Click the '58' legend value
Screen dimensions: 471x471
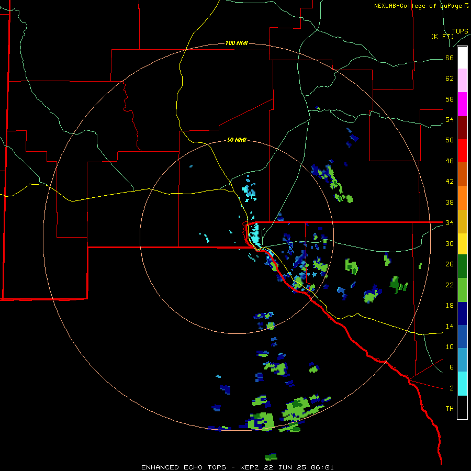pyautogui.click(x=450, y=99)
